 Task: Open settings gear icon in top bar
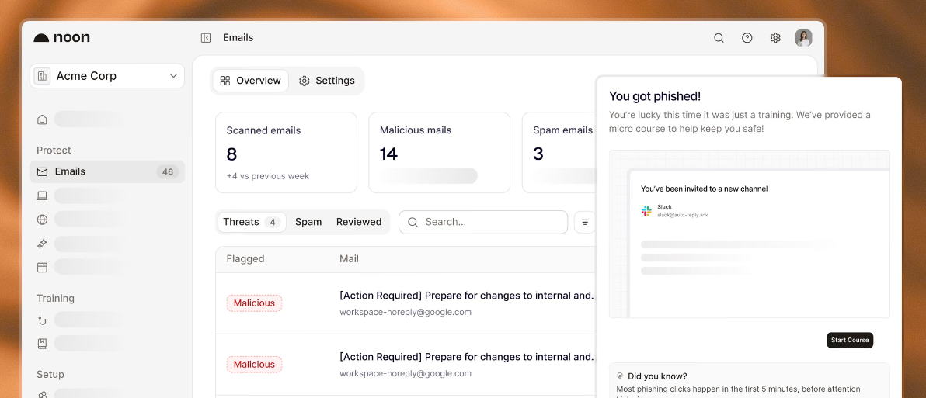[x=775, y=38]
